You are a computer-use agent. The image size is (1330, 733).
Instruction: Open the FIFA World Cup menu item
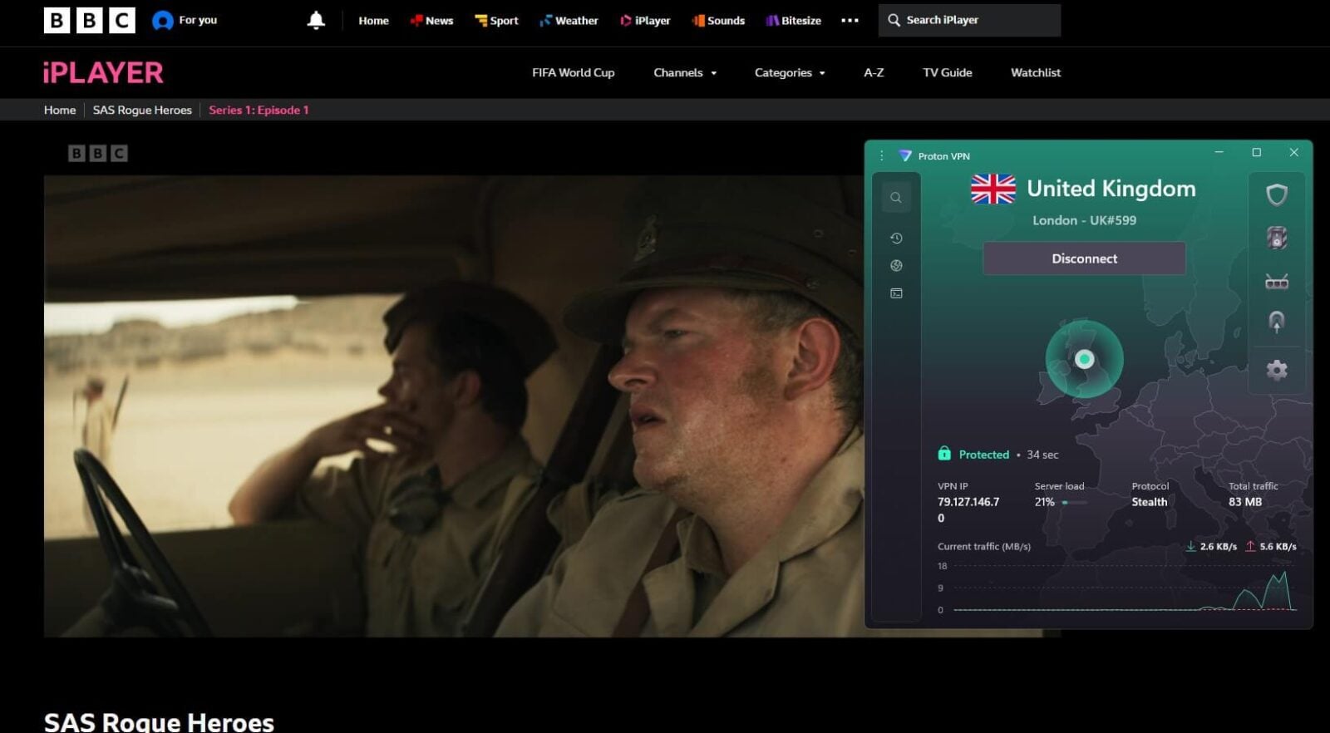click(574, 72)
